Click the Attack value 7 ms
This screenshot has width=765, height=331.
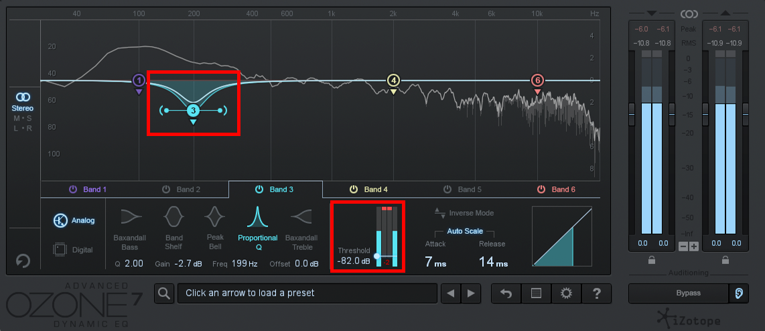click(x=435, y=262)
